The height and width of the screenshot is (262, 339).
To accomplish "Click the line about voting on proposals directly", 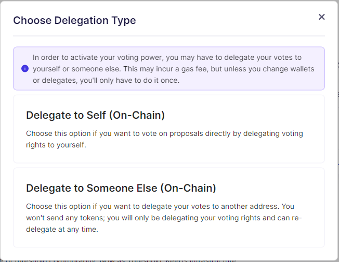I will click(x=164, y=133).
